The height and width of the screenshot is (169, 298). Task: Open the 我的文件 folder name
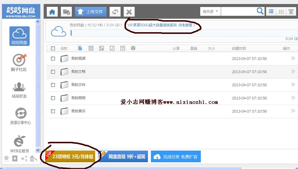(78, 84)
